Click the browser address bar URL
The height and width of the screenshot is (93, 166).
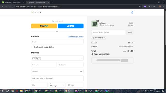click(x=38, y=6)
